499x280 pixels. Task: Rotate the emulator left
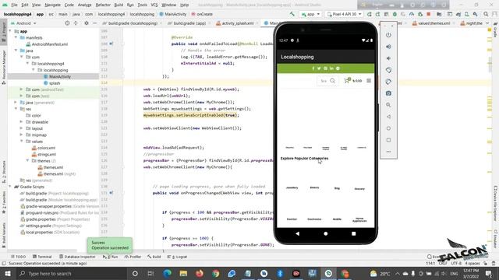388,70
